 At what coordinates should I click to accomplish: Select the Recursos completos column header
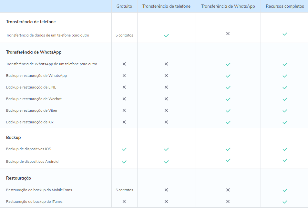click(284, 6)
